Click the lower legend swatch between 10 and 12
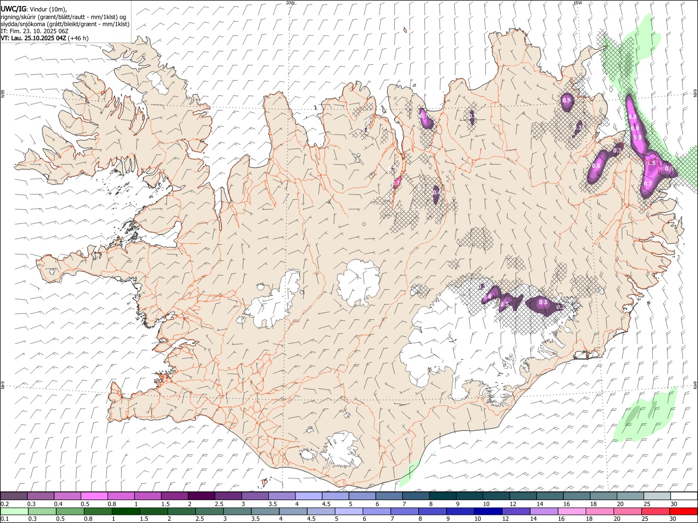 coord(488,512)
